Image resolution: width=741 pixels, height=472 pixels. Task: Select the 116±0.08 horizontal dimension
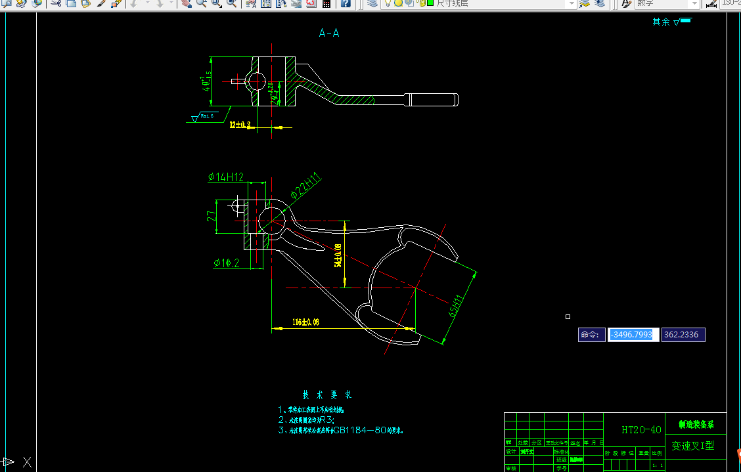pos(305,322)
